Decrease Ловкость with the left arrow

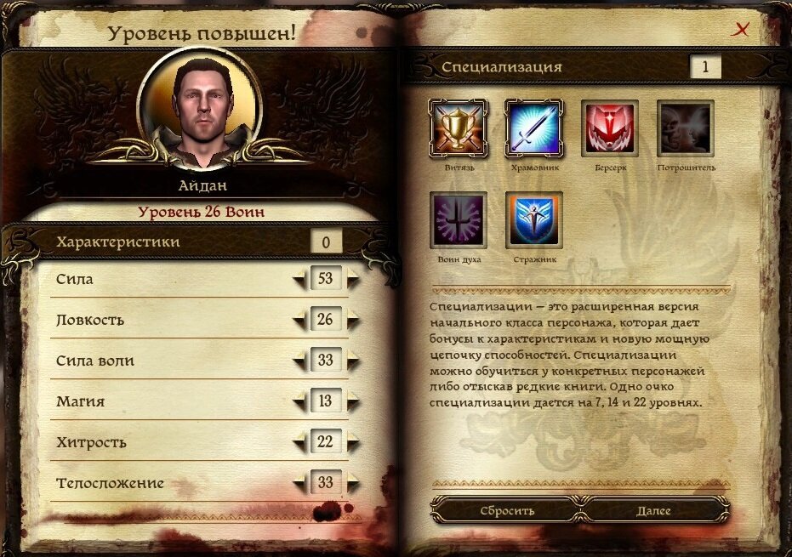click(x=300, y=320)
